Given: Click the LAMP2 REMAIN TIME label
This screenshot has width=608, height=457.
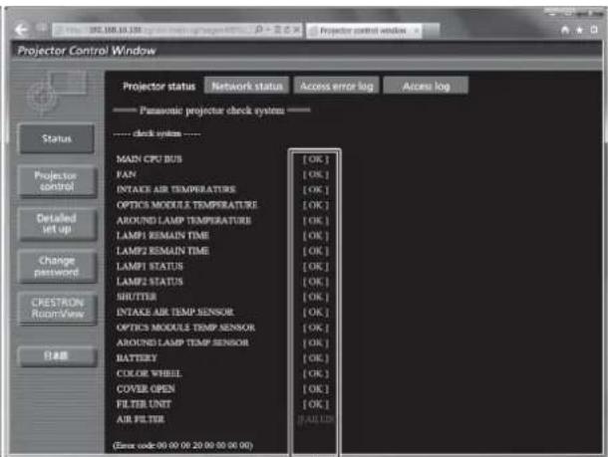Looking at the screenshot, I should coord(162,251).
